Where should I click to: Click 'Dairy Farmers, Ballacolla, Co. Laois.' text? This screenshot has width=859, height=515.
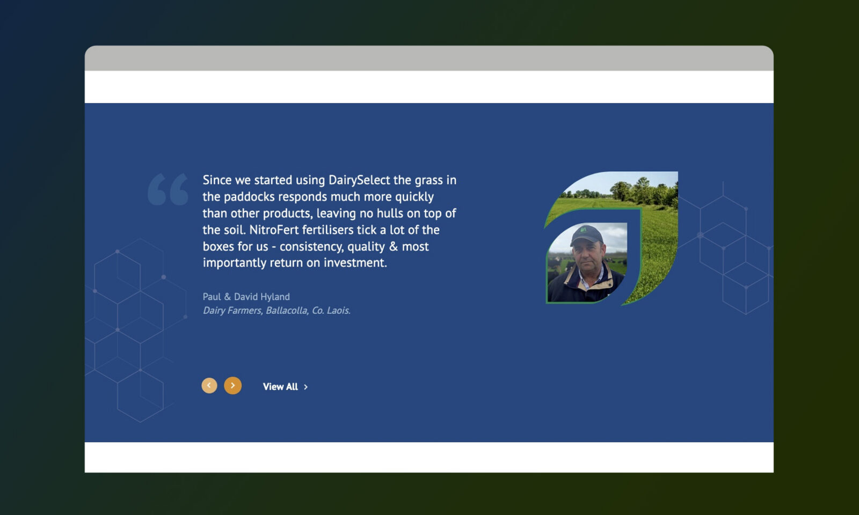pos(276,310)
